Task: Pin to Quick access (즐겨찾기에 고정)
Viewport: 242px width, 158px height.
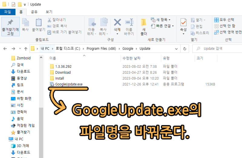Action: point(10,27)
